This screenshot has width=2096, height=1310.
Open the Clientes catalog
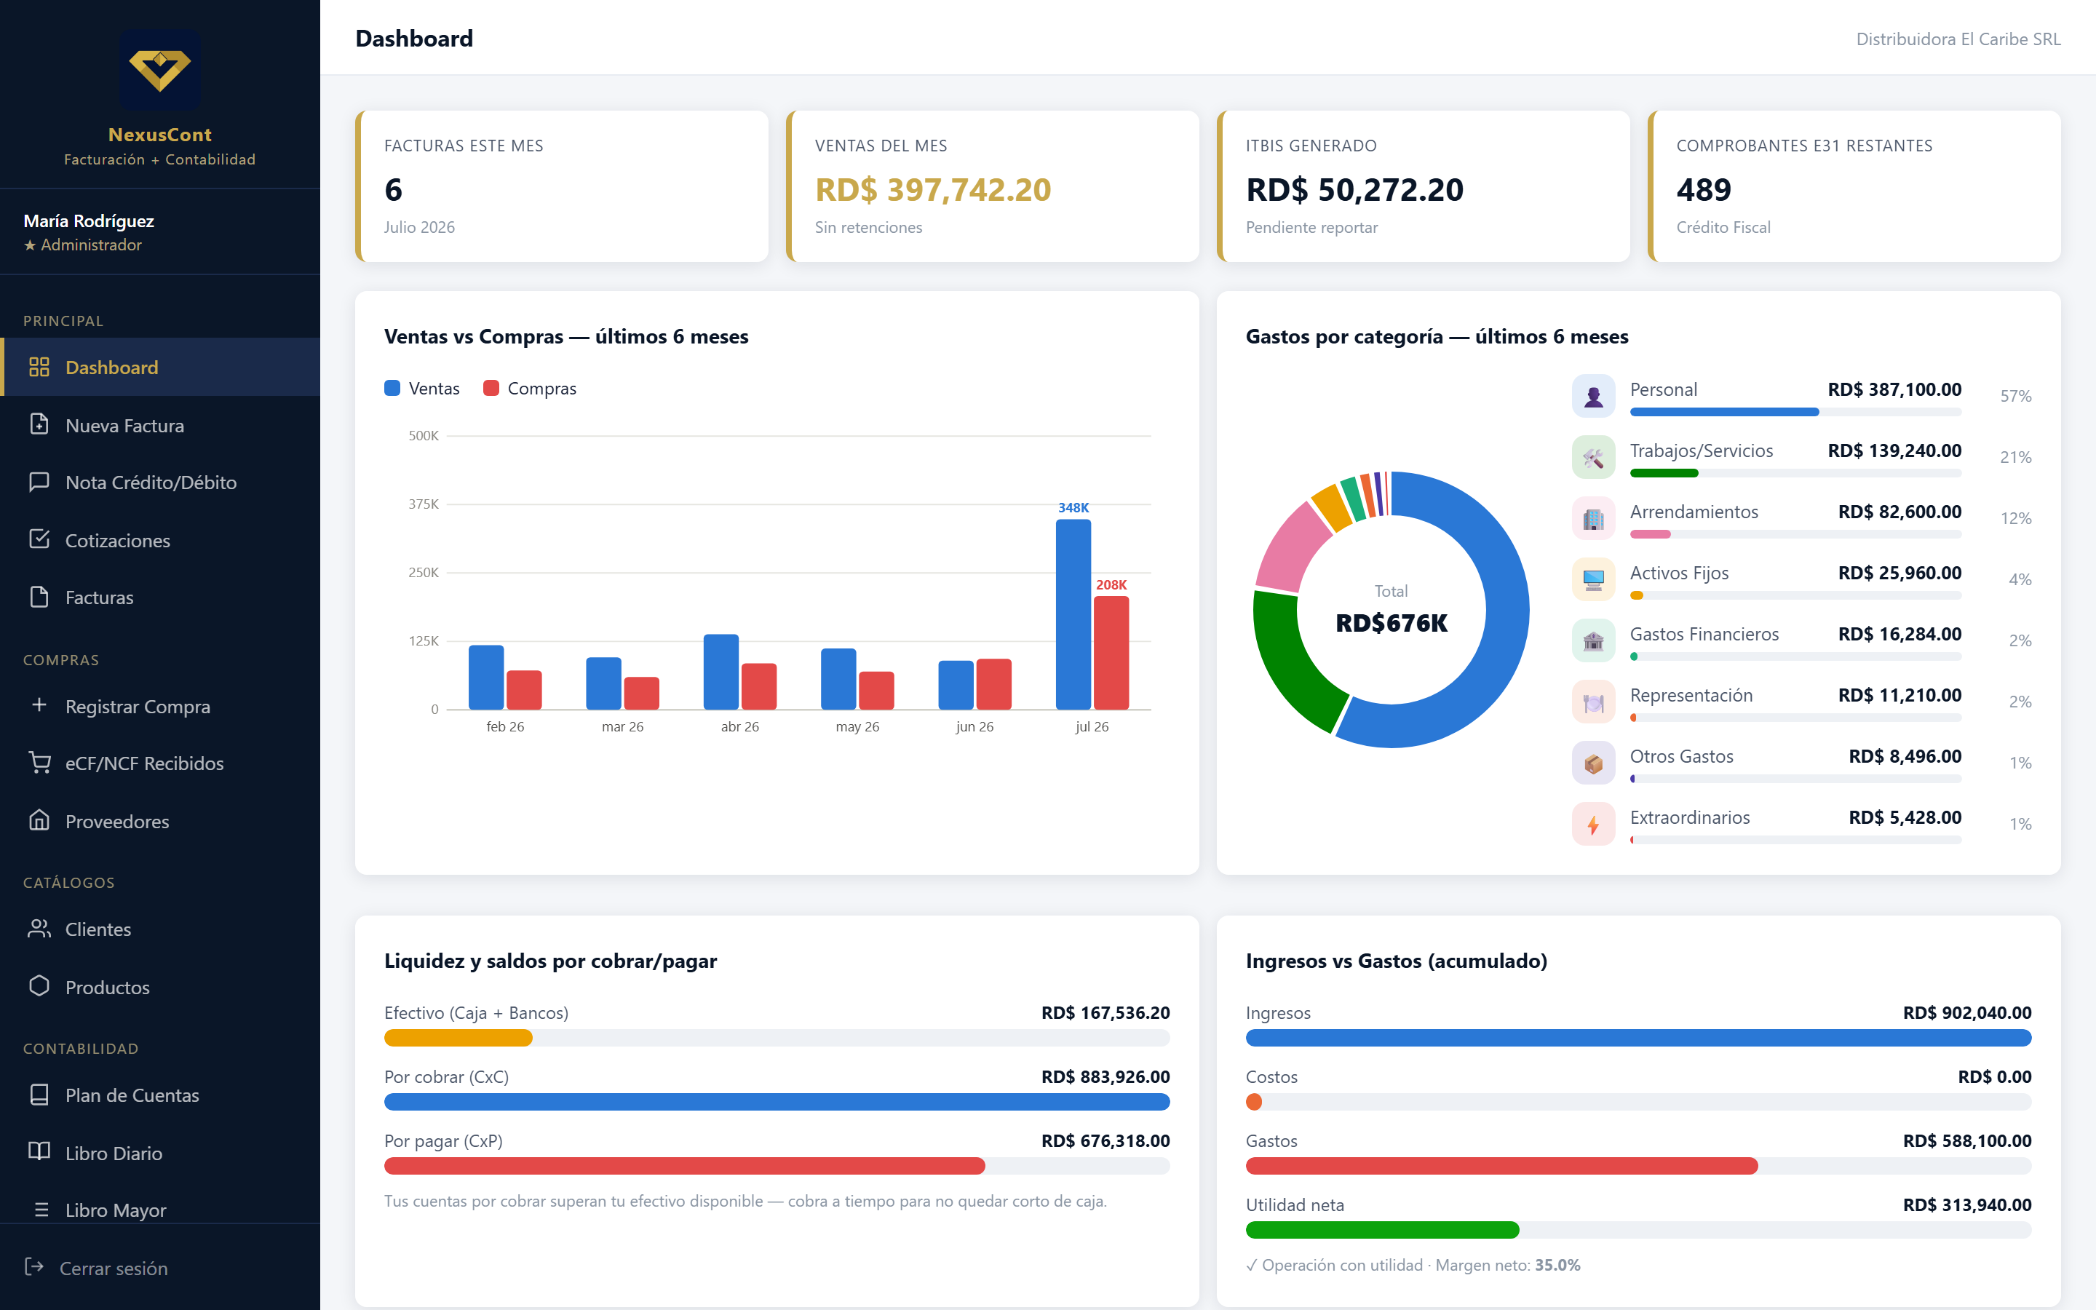point(160,929)
